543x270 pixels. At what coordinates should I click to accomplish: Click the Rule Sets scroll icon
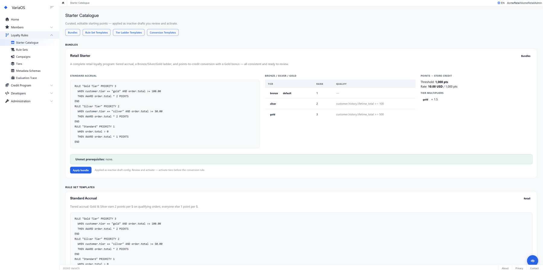click(13, 49)
